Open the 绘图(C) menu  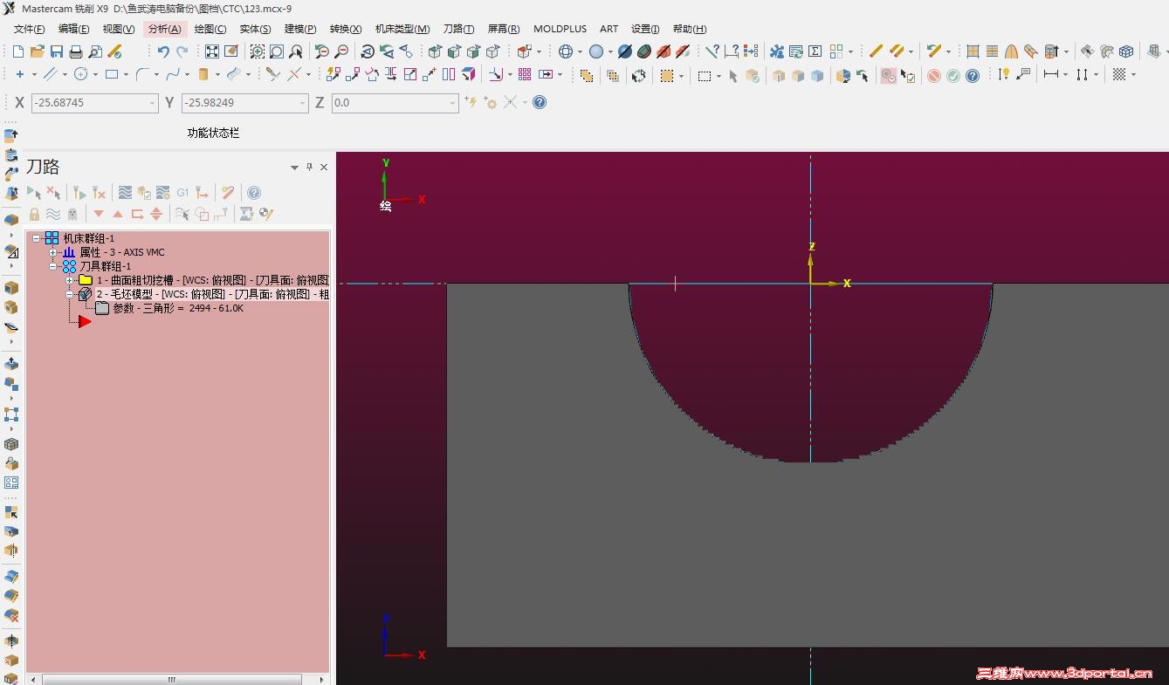(210, 29)
